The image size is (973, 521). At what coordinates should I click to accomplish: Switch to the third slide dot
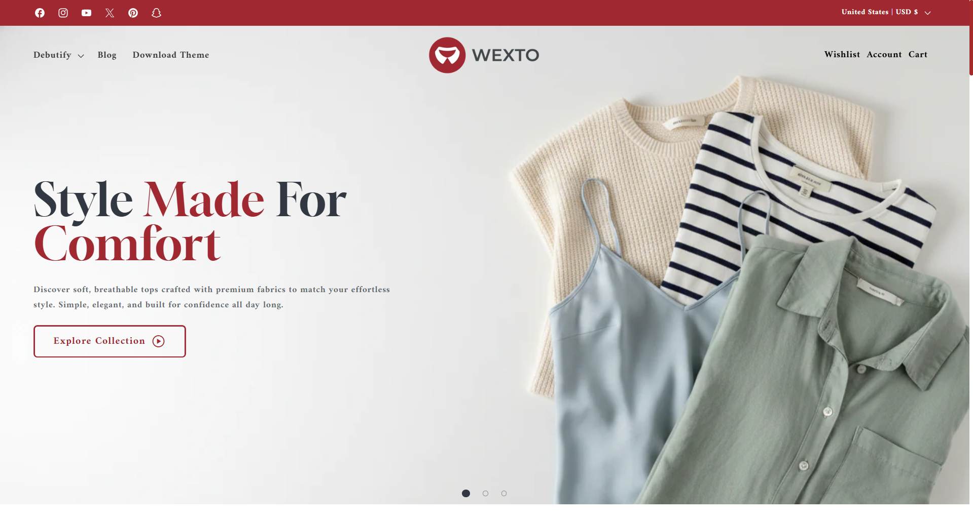pyautogui.click(x=503, y=493)
